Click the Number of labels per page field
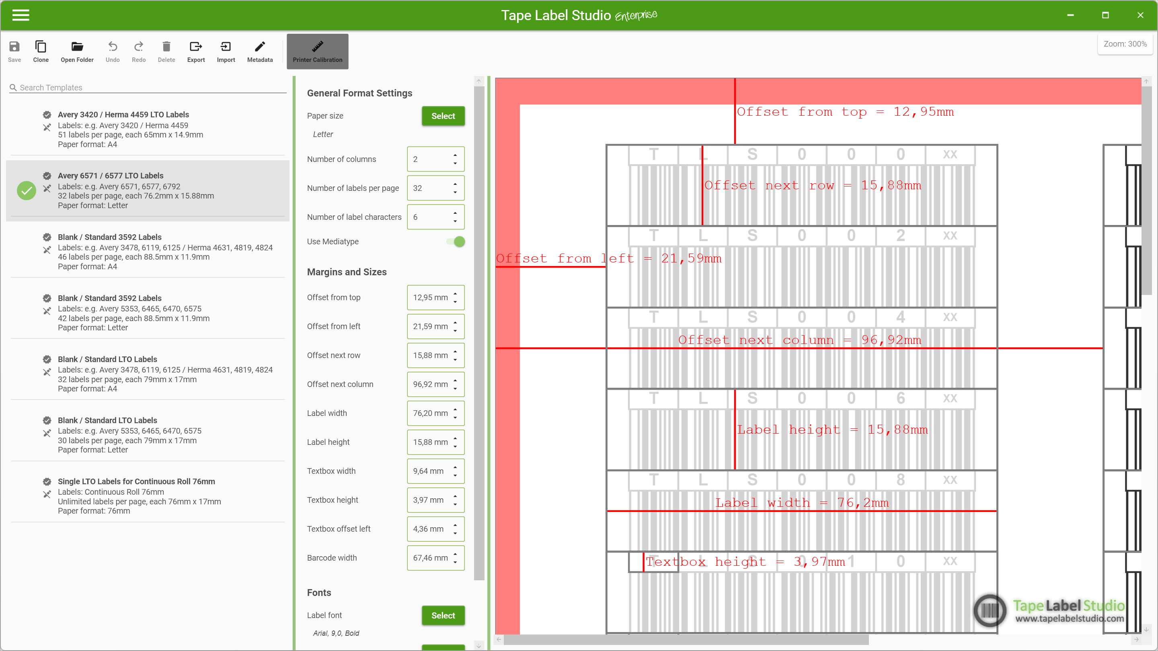The height and width of the screenshot is (651, 1158). [x=435, y=188]
